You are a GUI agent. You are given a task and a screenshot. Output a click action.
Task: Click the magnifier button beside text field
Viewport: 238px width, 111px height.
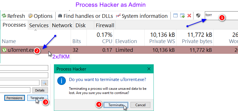[x=45, y=83]
